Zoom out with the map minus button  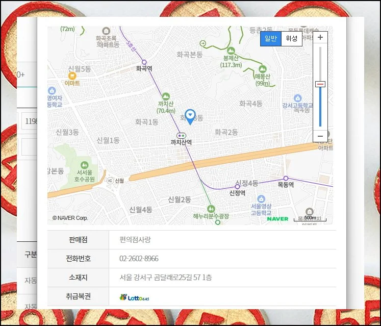point(320,136)
